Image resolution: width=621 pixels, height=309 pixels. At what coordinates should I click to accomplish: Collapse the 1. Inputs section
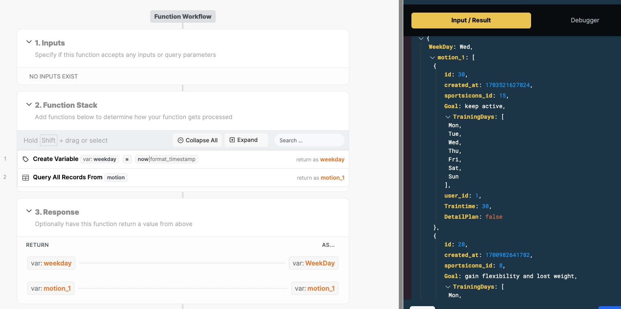click(29, 42)
